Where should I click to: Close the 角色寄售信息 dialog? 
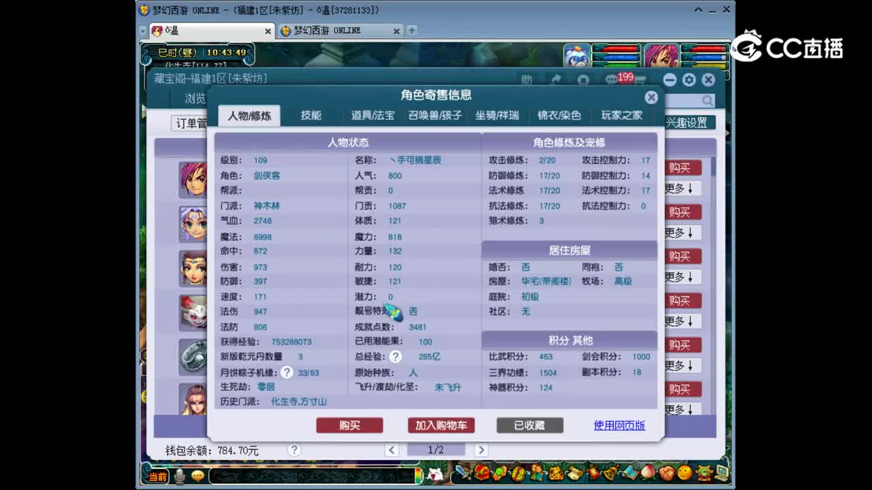coord(651,97)
